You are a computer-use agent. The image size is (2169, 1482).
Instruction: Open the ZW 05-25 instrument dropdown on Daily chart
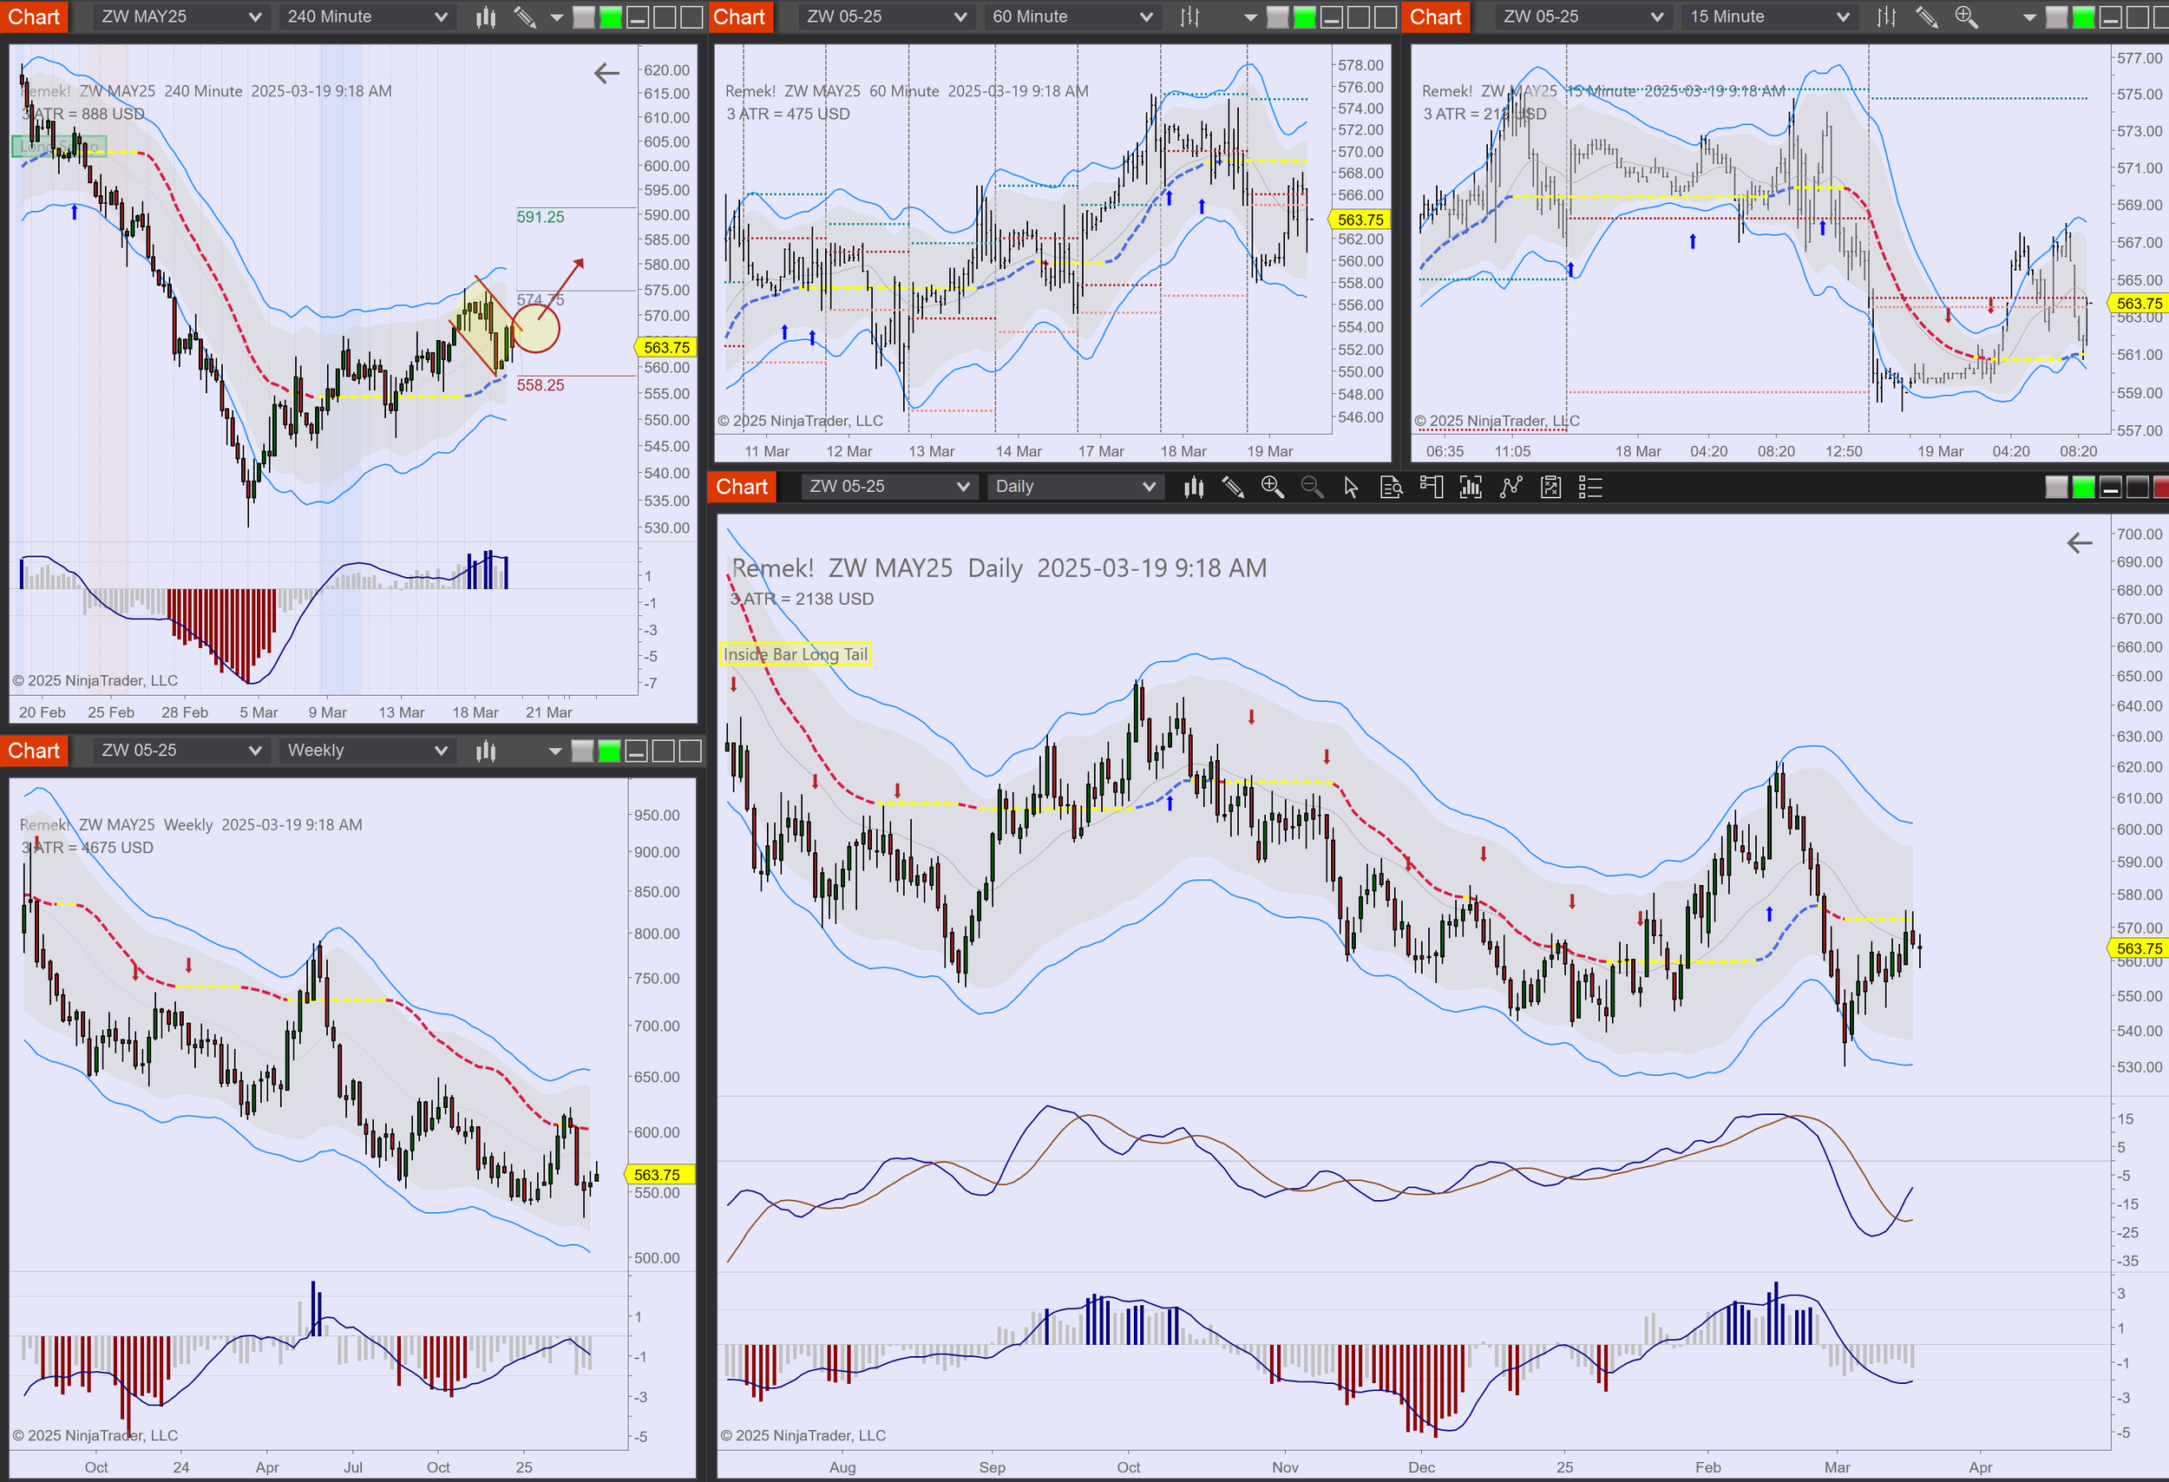[888, 487]
